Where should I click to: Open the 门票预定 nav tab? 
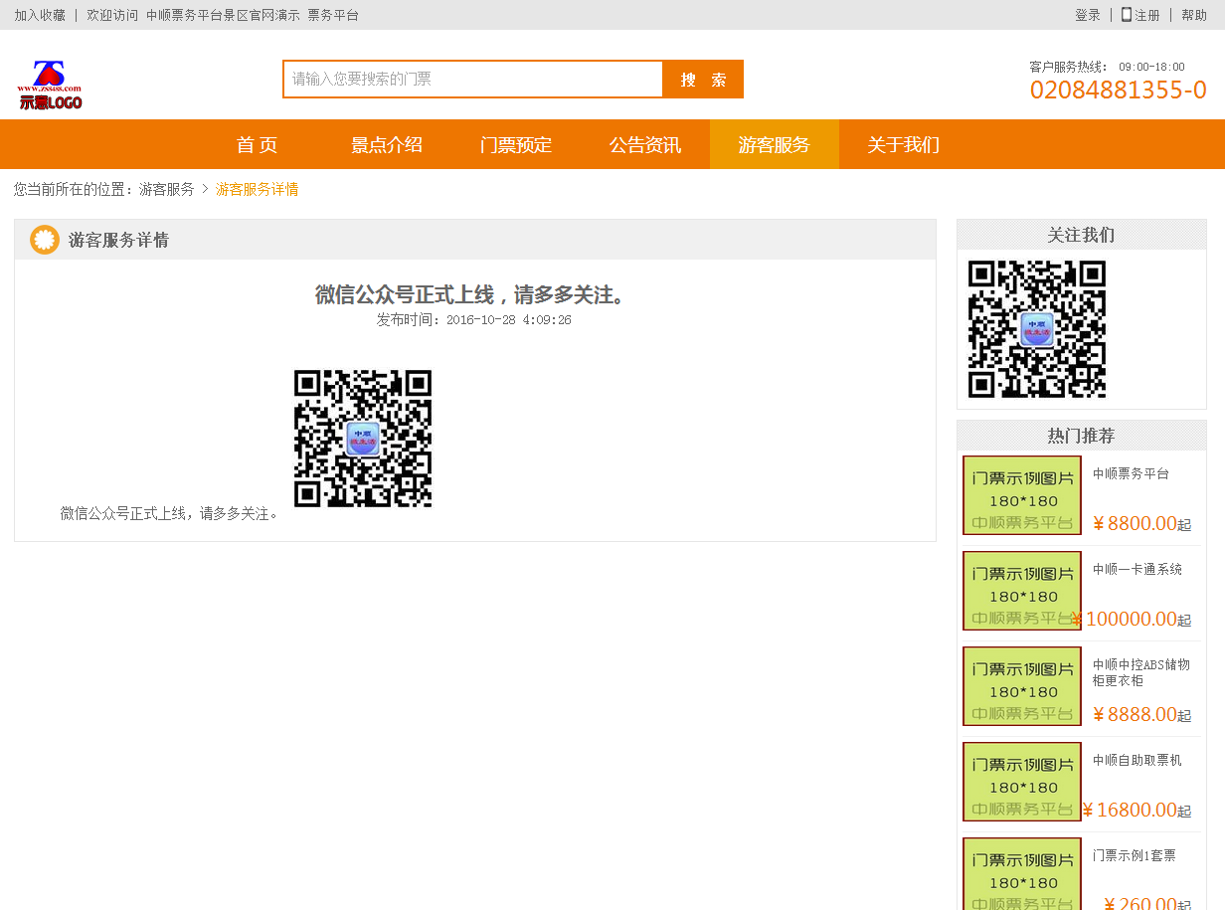click(x=516, y=145)
